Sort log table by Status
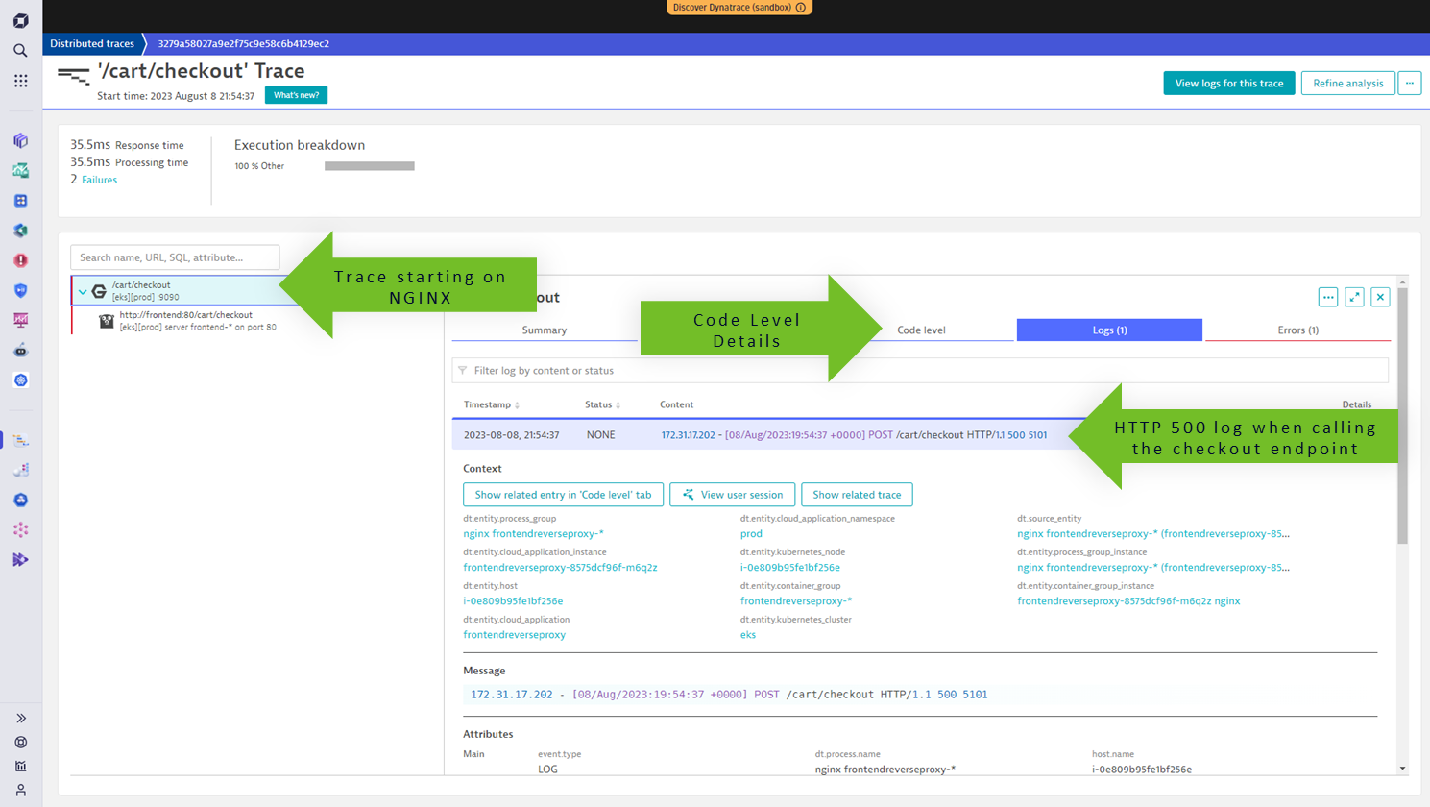 pyautogui.click(x=602, y=404)
